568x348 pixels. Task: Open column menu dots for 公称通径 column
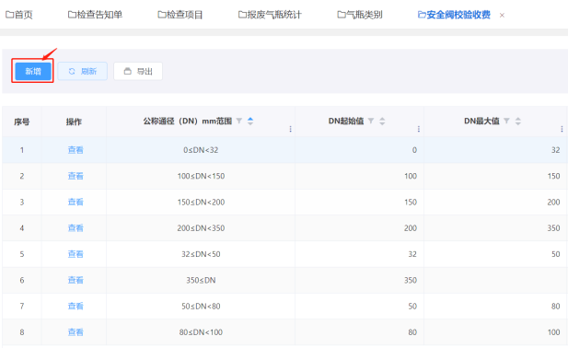pyautogui.click(x=290, y=129)
